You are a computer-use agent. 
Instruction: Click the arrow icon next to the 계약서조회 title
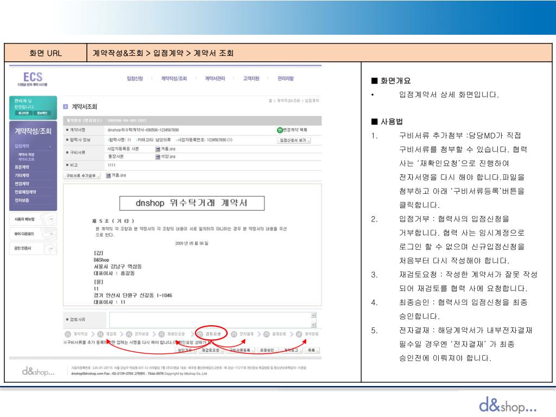click(65, 107)
